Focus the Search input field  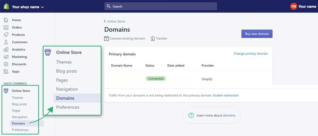(x=161, y=6)
